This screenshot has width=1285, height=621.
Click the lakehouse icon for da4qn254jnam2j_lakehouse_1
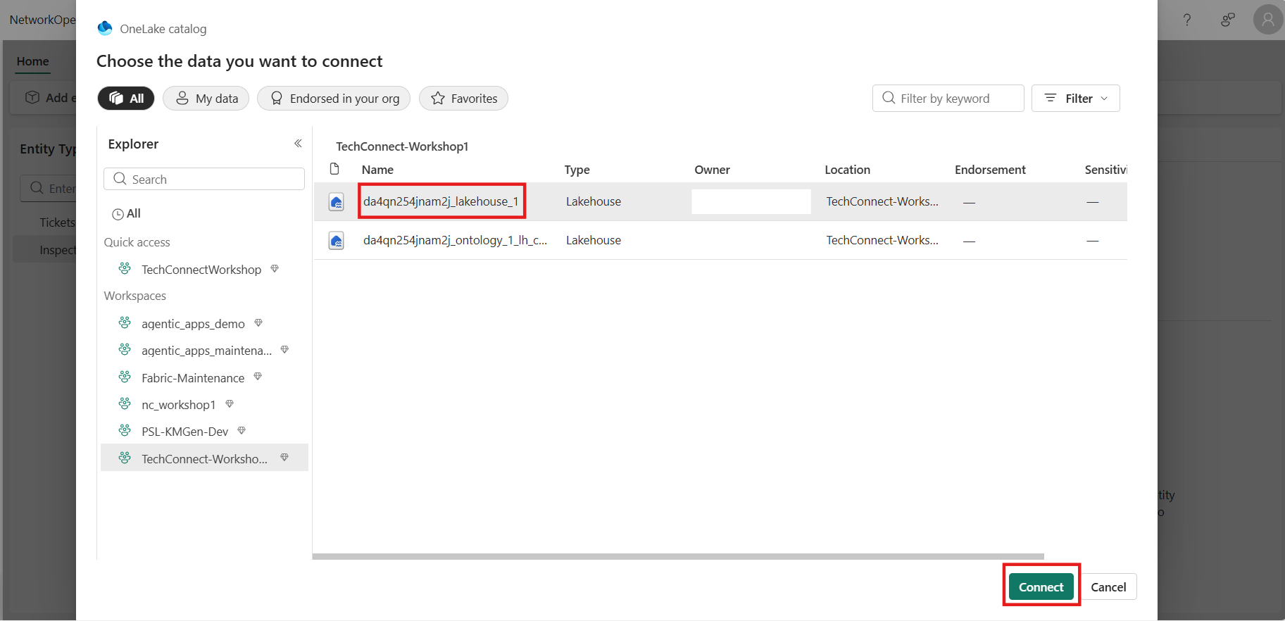pyautogui.click(x=337, y=202)
